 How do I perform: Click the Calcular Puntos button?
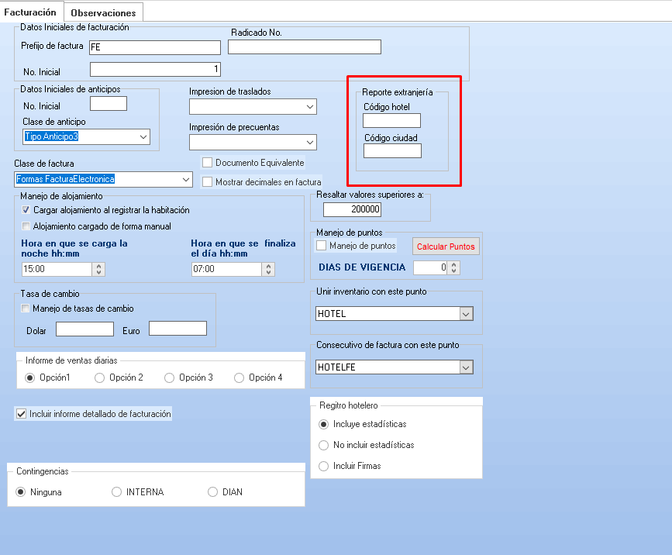tap(446, 246)
